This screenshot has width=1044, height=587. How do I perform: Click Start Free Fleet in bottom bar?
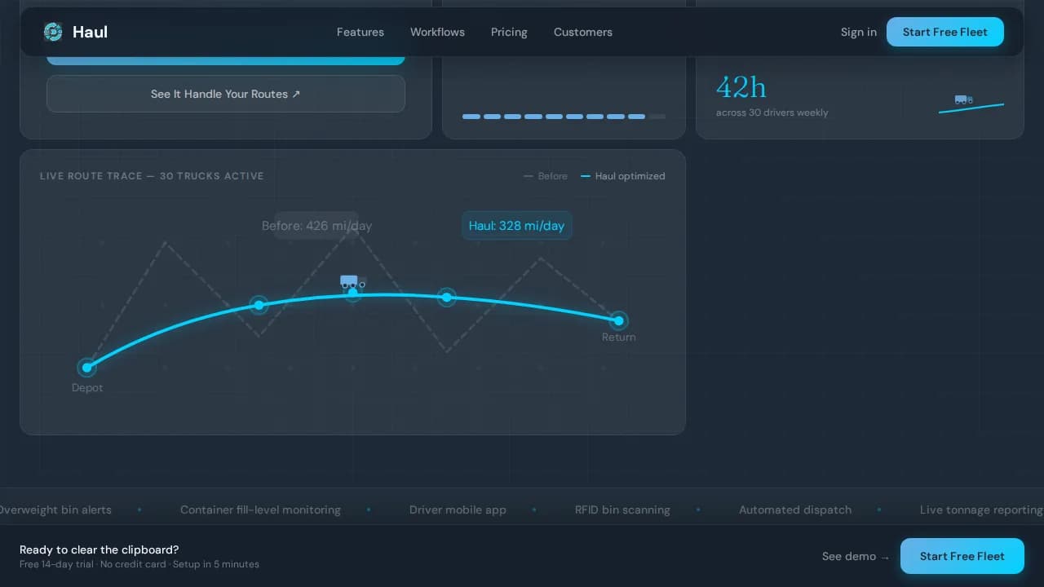point(962,556)
